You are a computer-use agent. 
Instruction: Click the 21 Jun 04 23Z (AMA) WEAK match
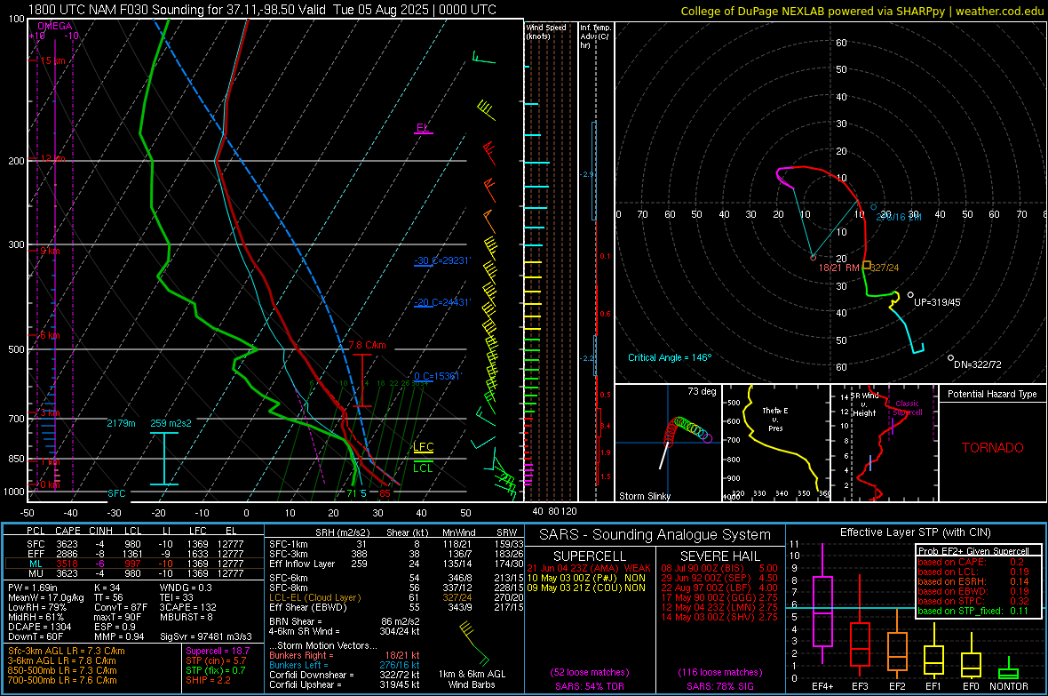tap(589, 568)
